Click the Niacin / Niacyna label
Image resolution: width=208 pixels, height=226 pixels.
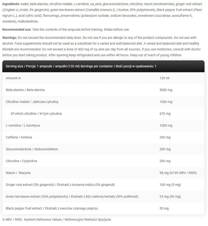18,173
